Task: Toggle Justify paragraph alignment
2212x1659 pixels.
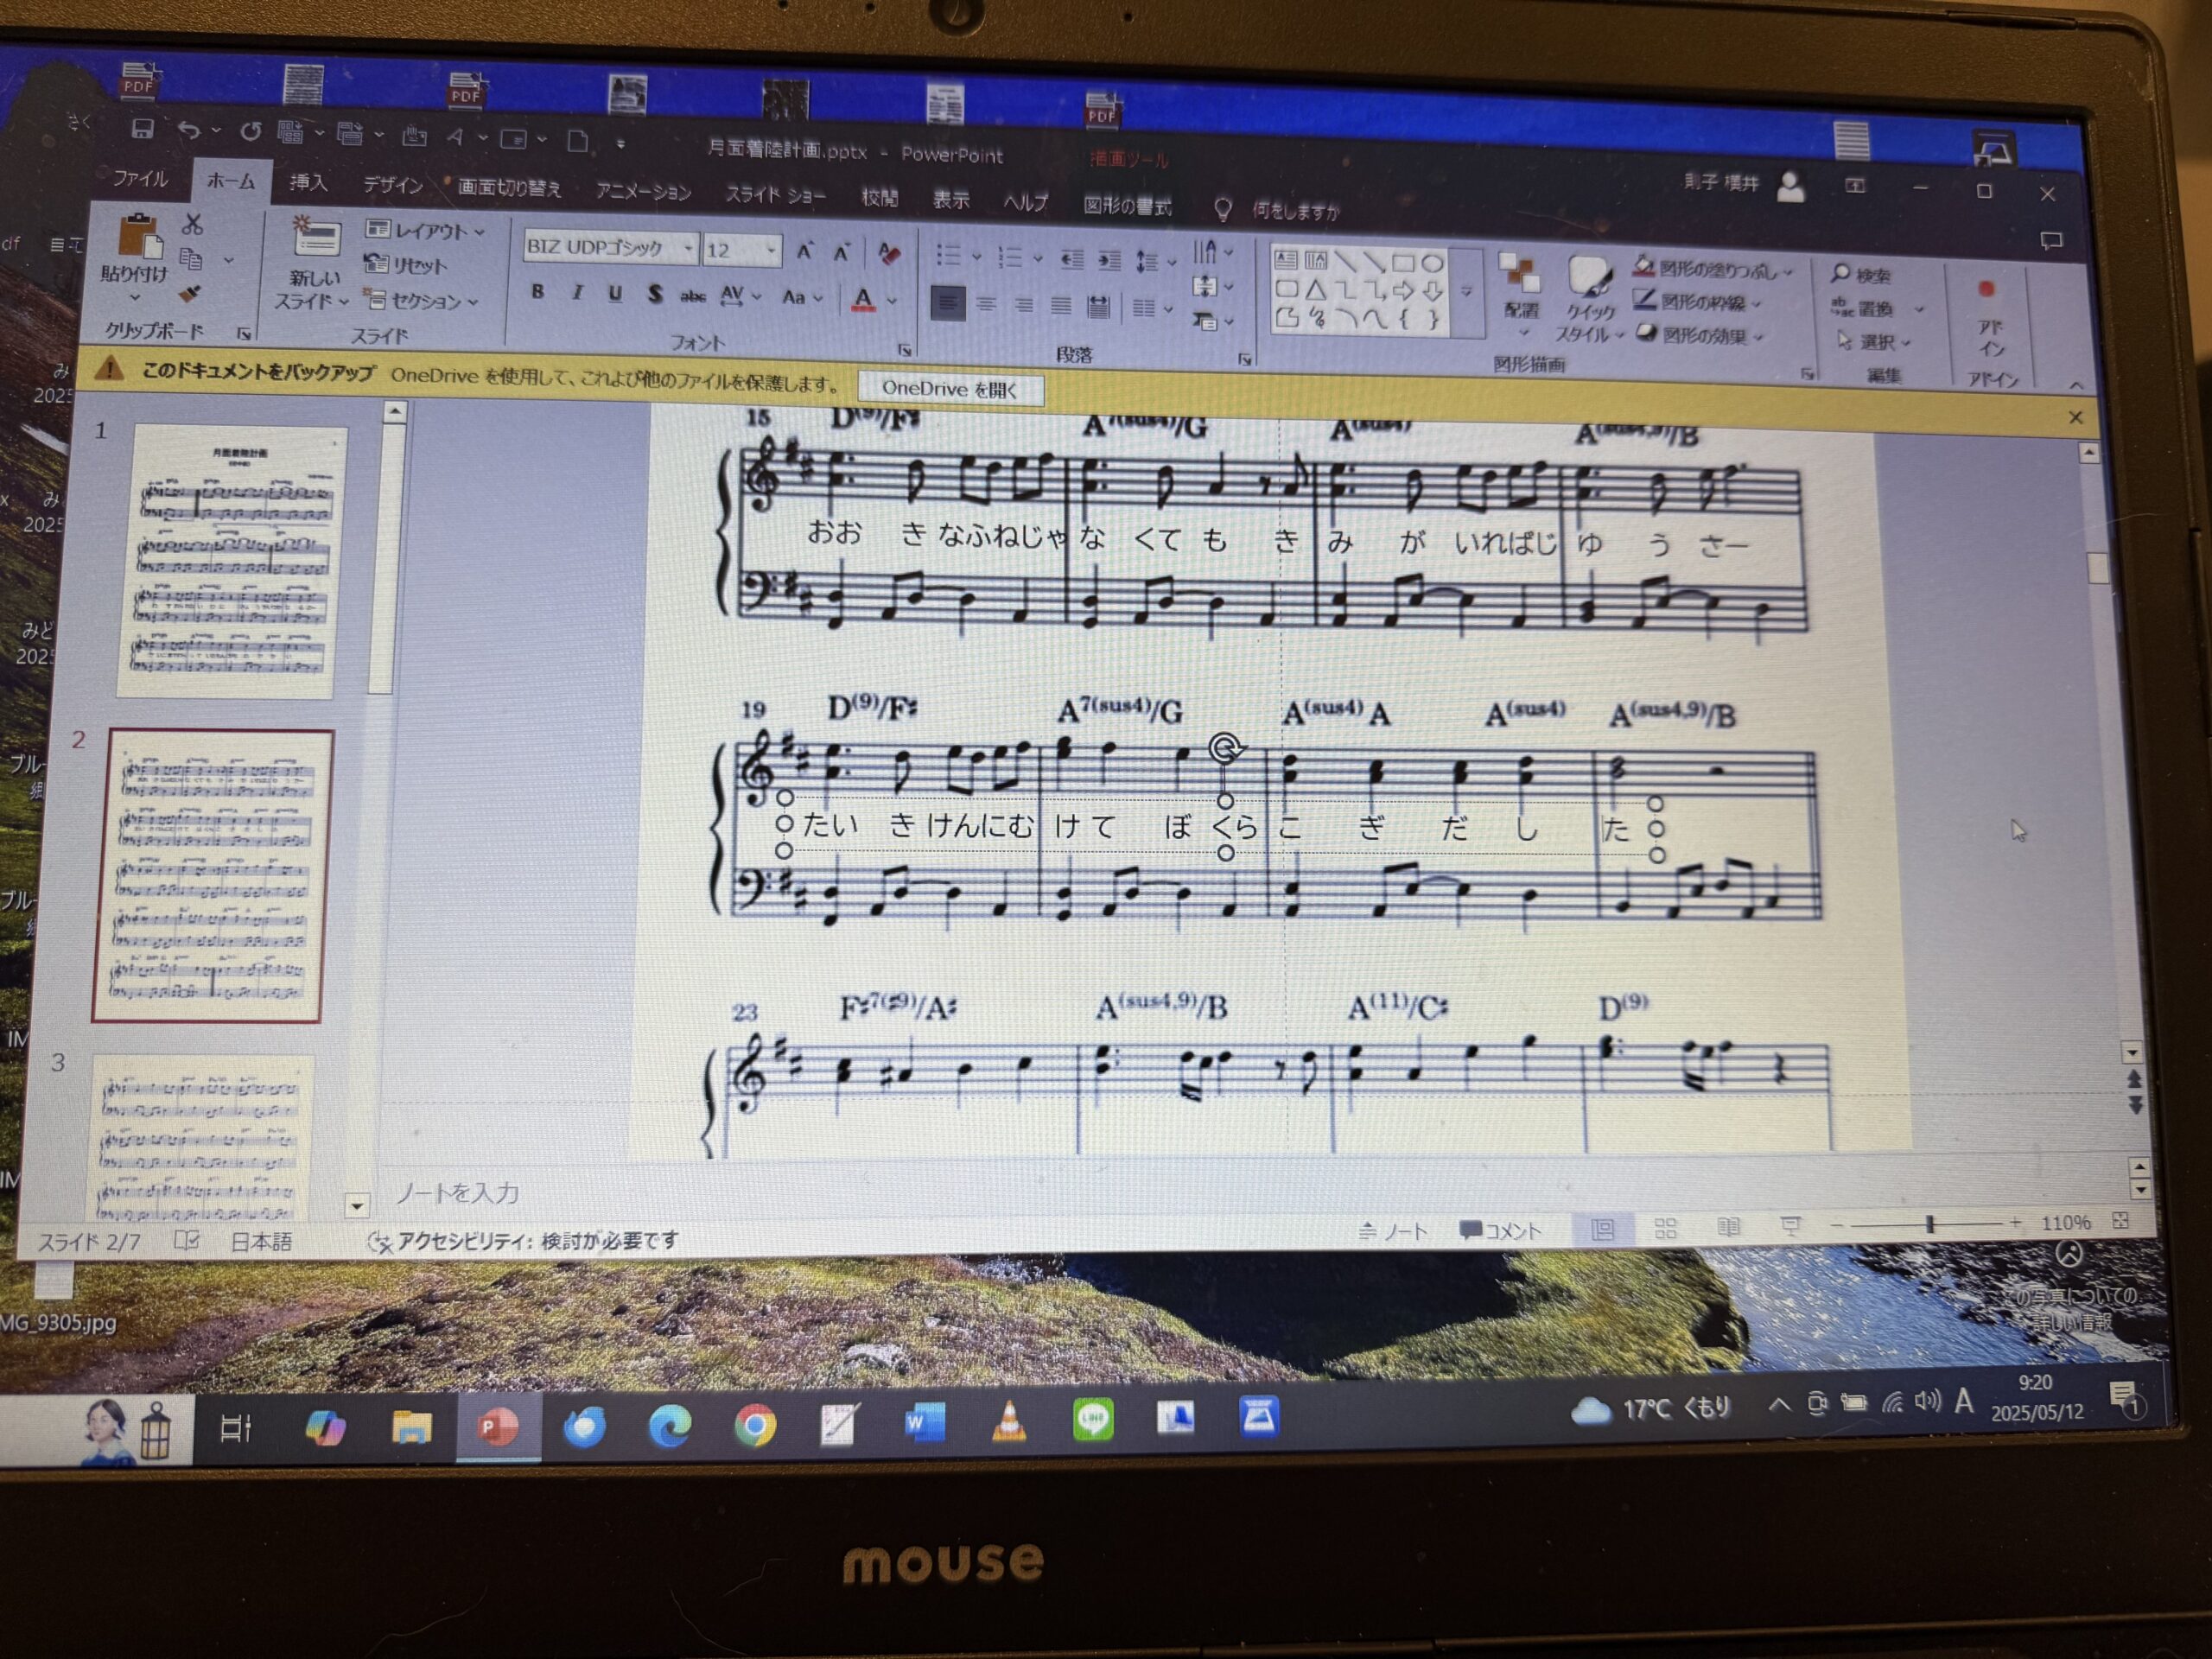Action: pos(1061,306)
